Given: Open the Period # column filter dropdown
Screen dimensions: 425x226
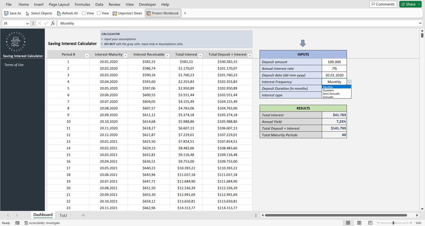Looking at the screenshot, I should click(86, 55).
